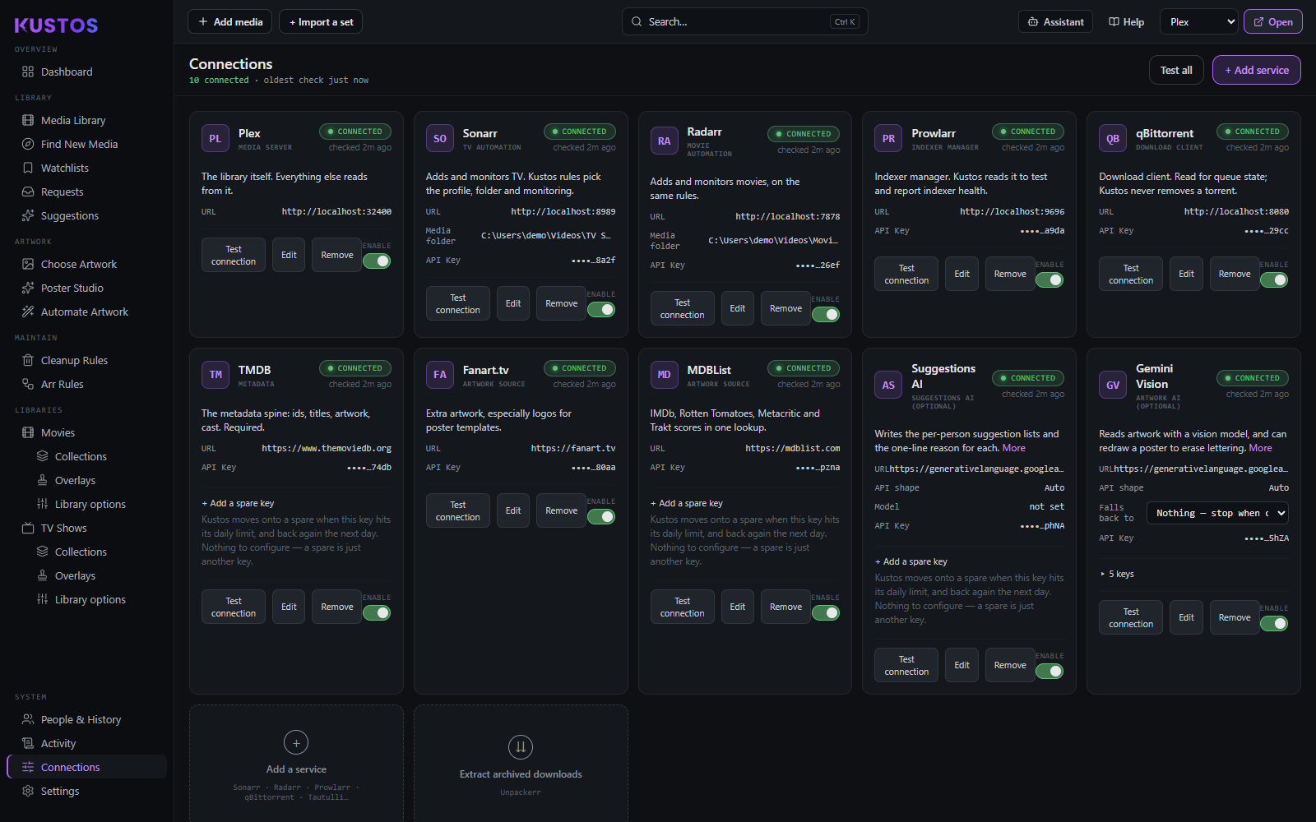This screenshot has height=822, width=1316.
Task: Open the Assistant panel
Action: pos(1055,22)
